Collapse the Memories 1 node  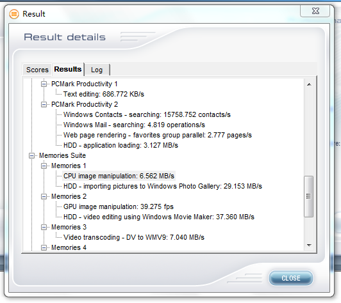[x=44, y=166]
